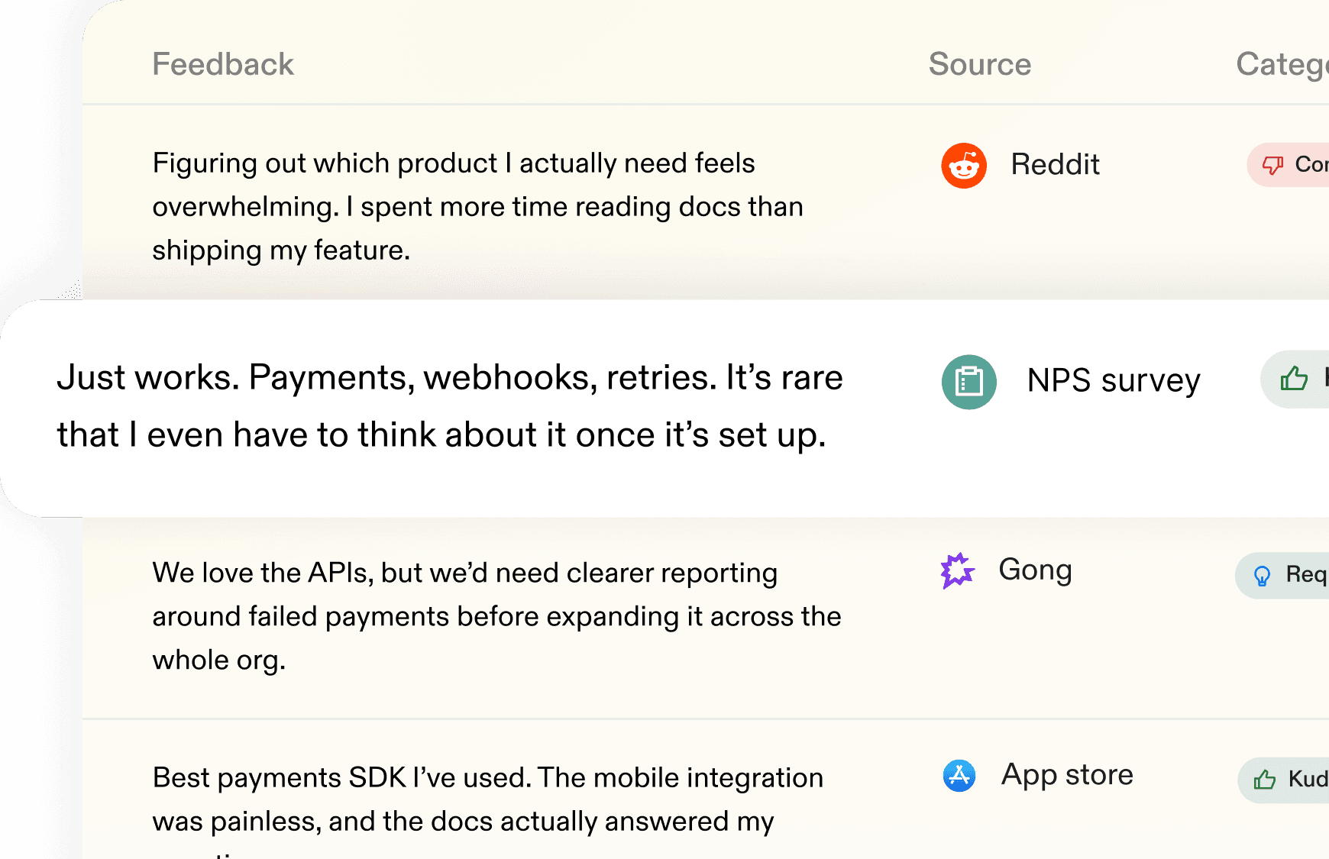
Task: Click the thumbs-up icon in NPS survey row
Action: click(1294, 379)
